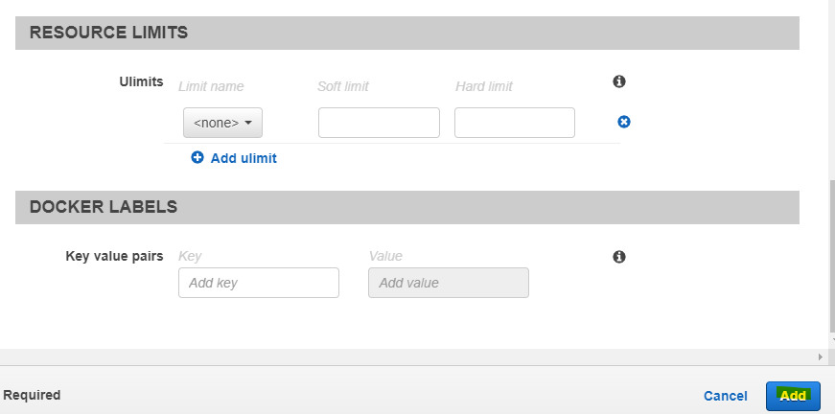Open the Limit name <none> dropdown
The height and width of the screenshot is (414, 835).
(x=222, y=123)
